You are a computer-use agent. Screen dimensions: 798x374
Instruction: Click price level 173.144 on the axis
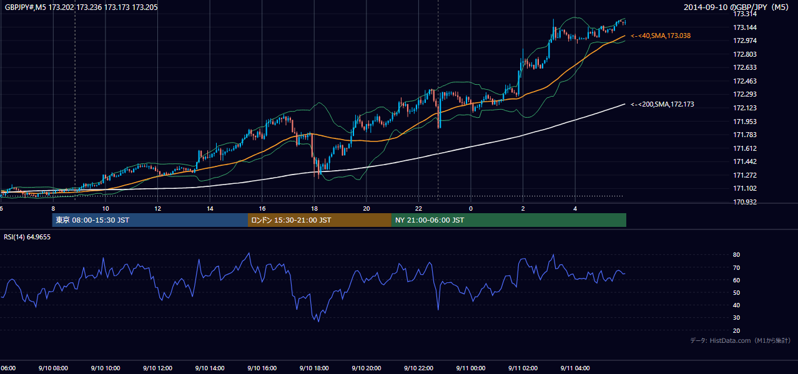coord(745,27)
